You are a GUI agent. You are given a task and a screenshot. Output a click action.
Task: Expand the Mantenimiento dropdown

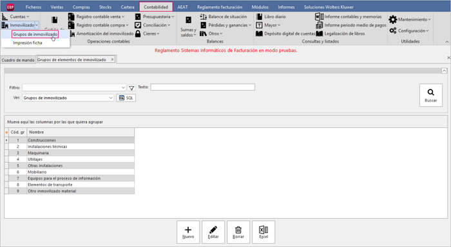(x=430, y=19)
